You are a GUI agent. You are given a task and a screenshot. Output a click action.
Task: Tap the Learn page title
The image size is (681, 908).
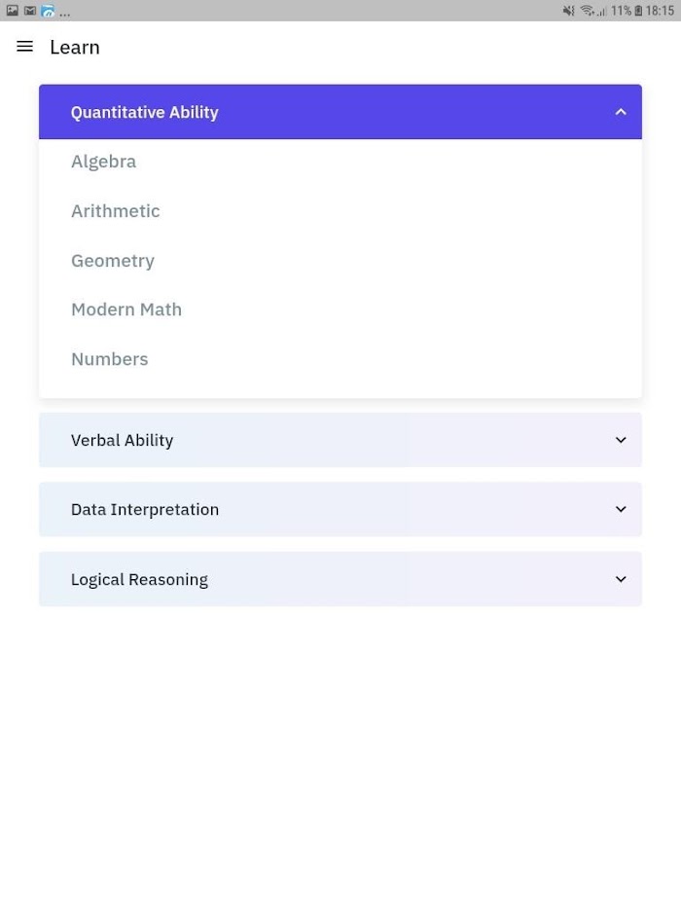pyautogui.click(x=75, y=47)
